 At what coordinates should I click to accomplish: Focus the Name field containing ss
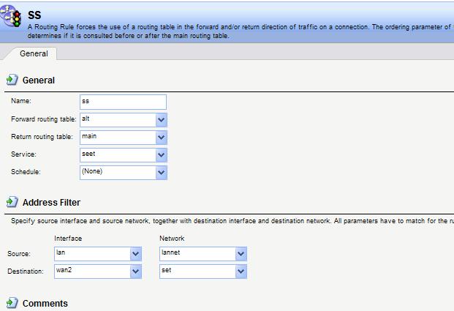click(123, 102)
